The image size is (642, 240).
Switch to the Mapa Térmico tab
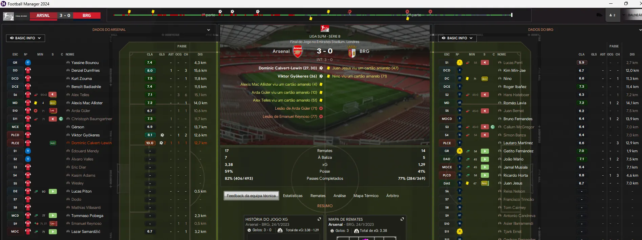tap(366, 196)
